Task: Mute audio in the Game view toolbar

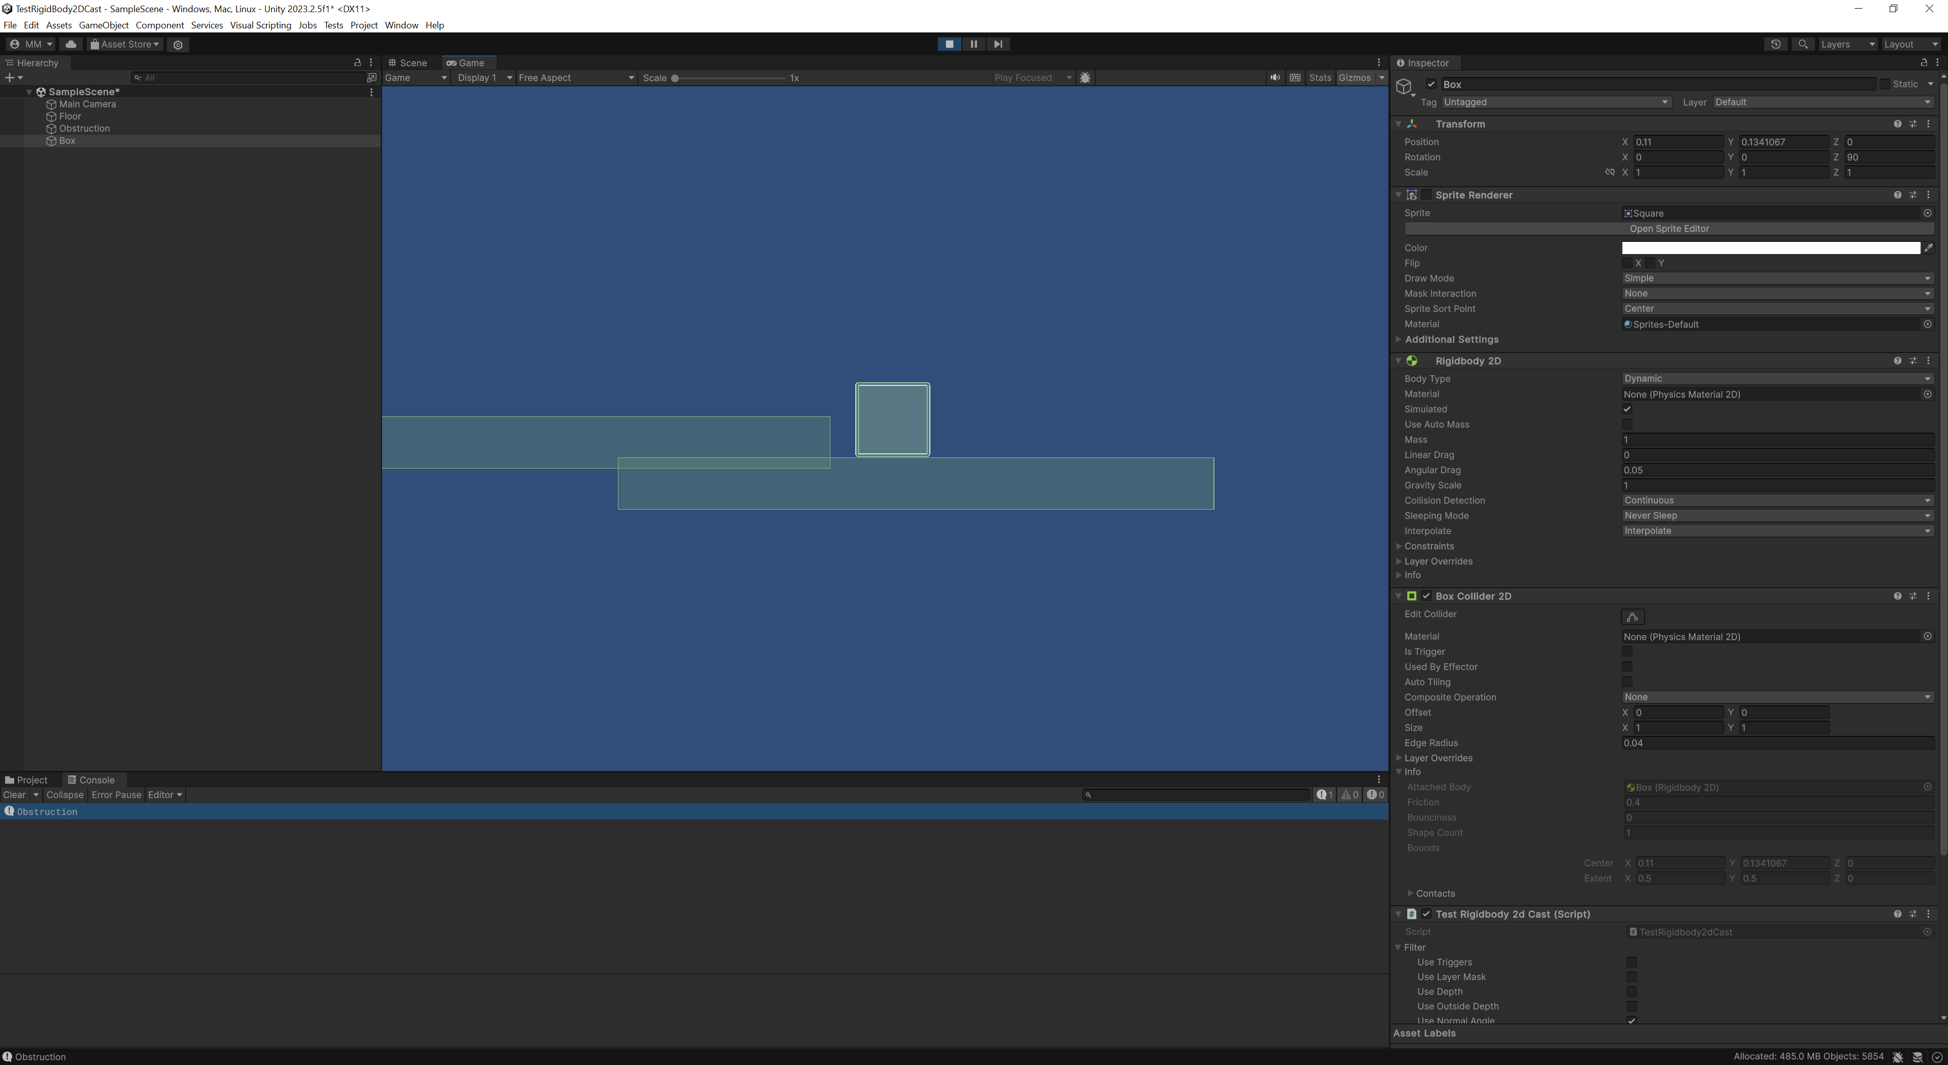Action: (1276, 77)
